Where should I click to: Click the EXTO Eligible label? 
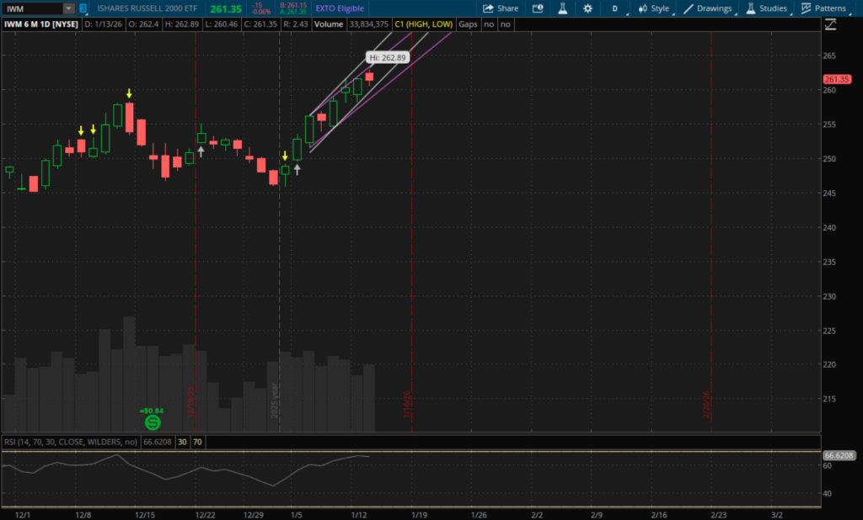340,8
